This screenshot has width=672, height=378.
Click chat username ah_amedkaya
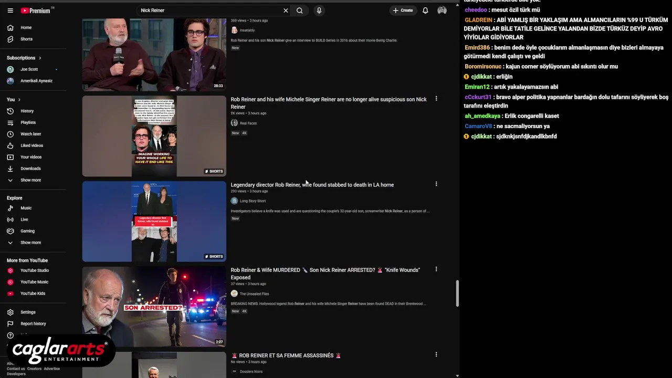point(482,116)
